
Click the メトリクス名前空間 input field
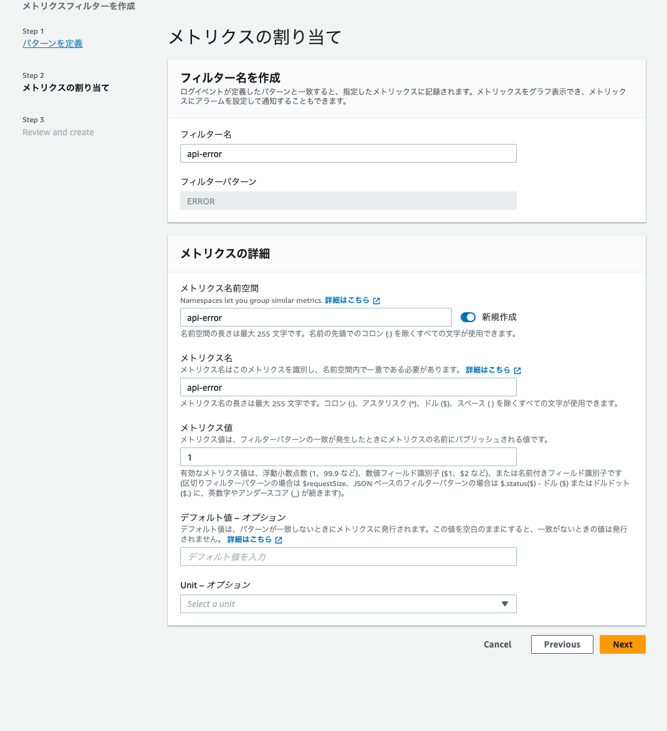(316, 317)
